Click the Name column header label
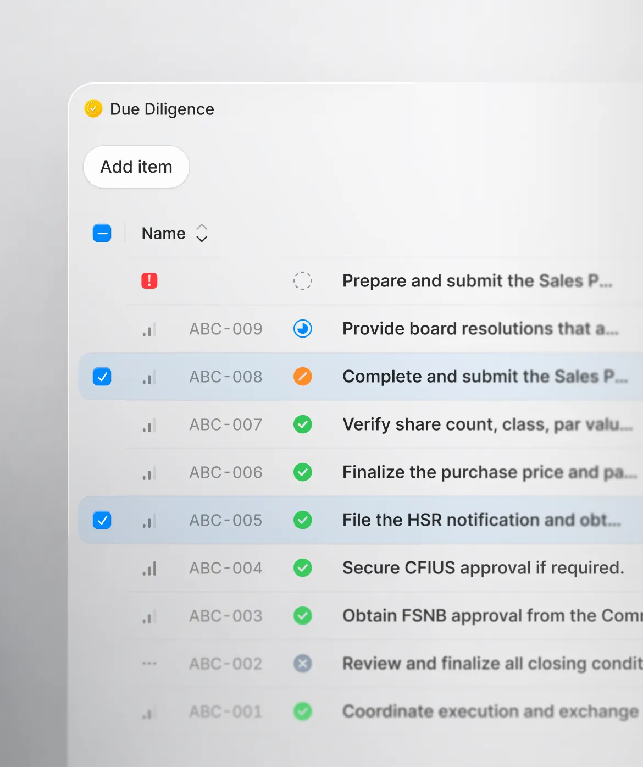 pyautogui.click(x=163, y=233)
